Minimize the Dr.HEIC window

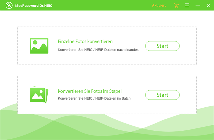198,5
